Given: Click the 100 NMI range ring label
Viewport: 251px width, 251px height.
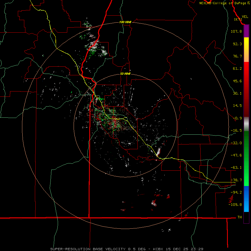Looking at the screenshot, I should coord(125,22).
